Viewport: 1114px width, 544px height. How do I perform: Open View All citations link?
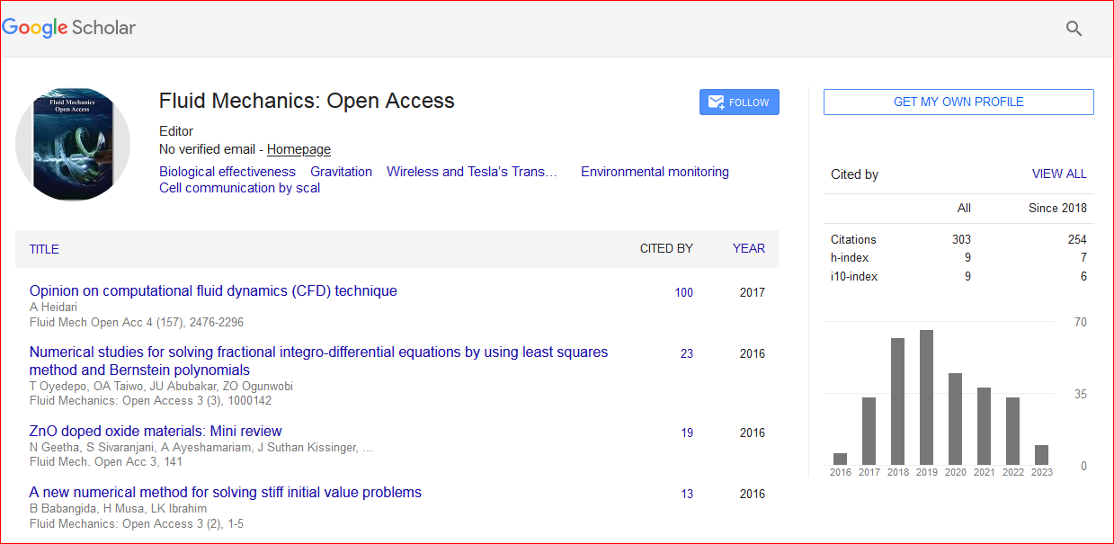(x=1059, y=174)
